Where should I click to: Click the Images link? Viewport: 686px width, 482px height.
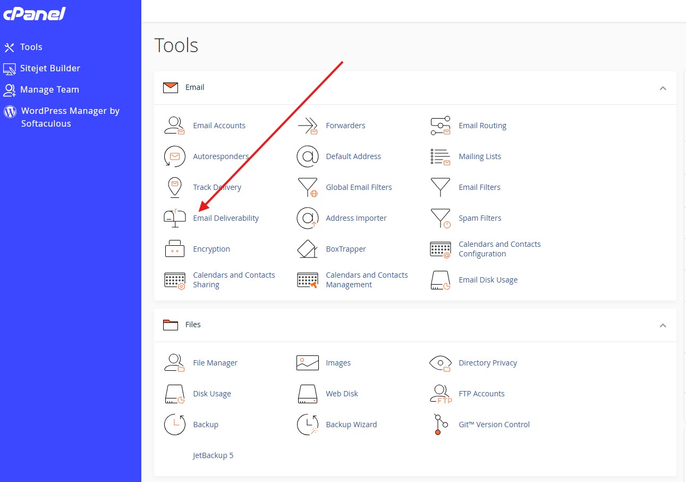pos(338,363)
